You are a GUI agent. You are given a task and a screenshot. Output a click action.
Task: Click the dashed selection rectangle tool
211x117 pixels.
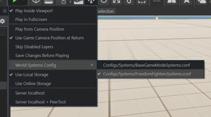(142, 2)
